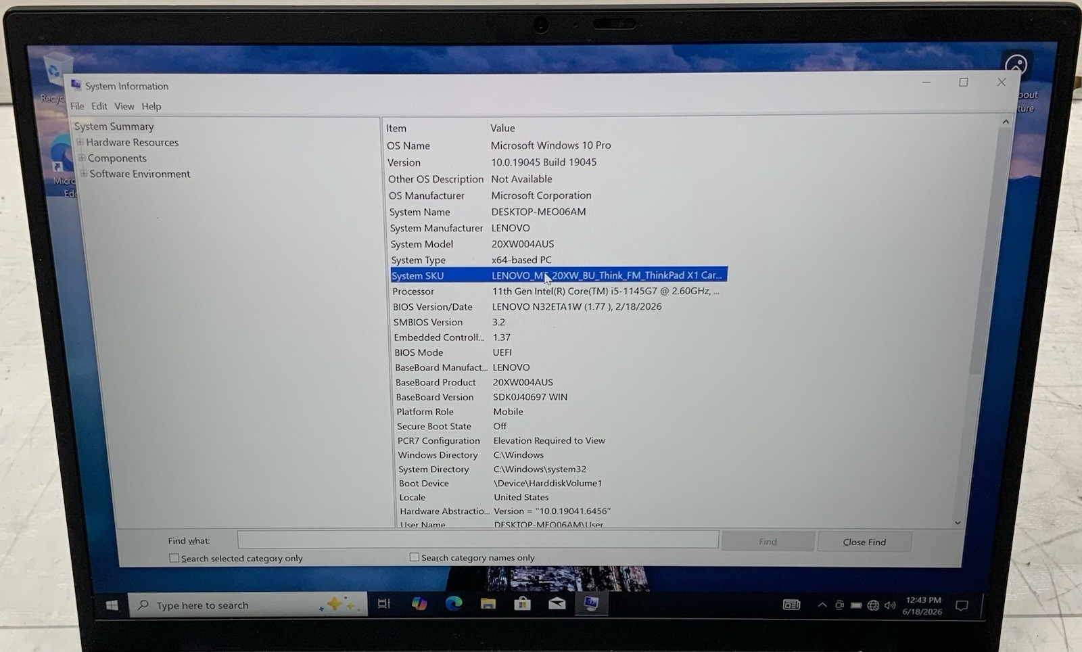Select the System Model row
This screenshot has height=652, width=1082.
click(473, 244)
